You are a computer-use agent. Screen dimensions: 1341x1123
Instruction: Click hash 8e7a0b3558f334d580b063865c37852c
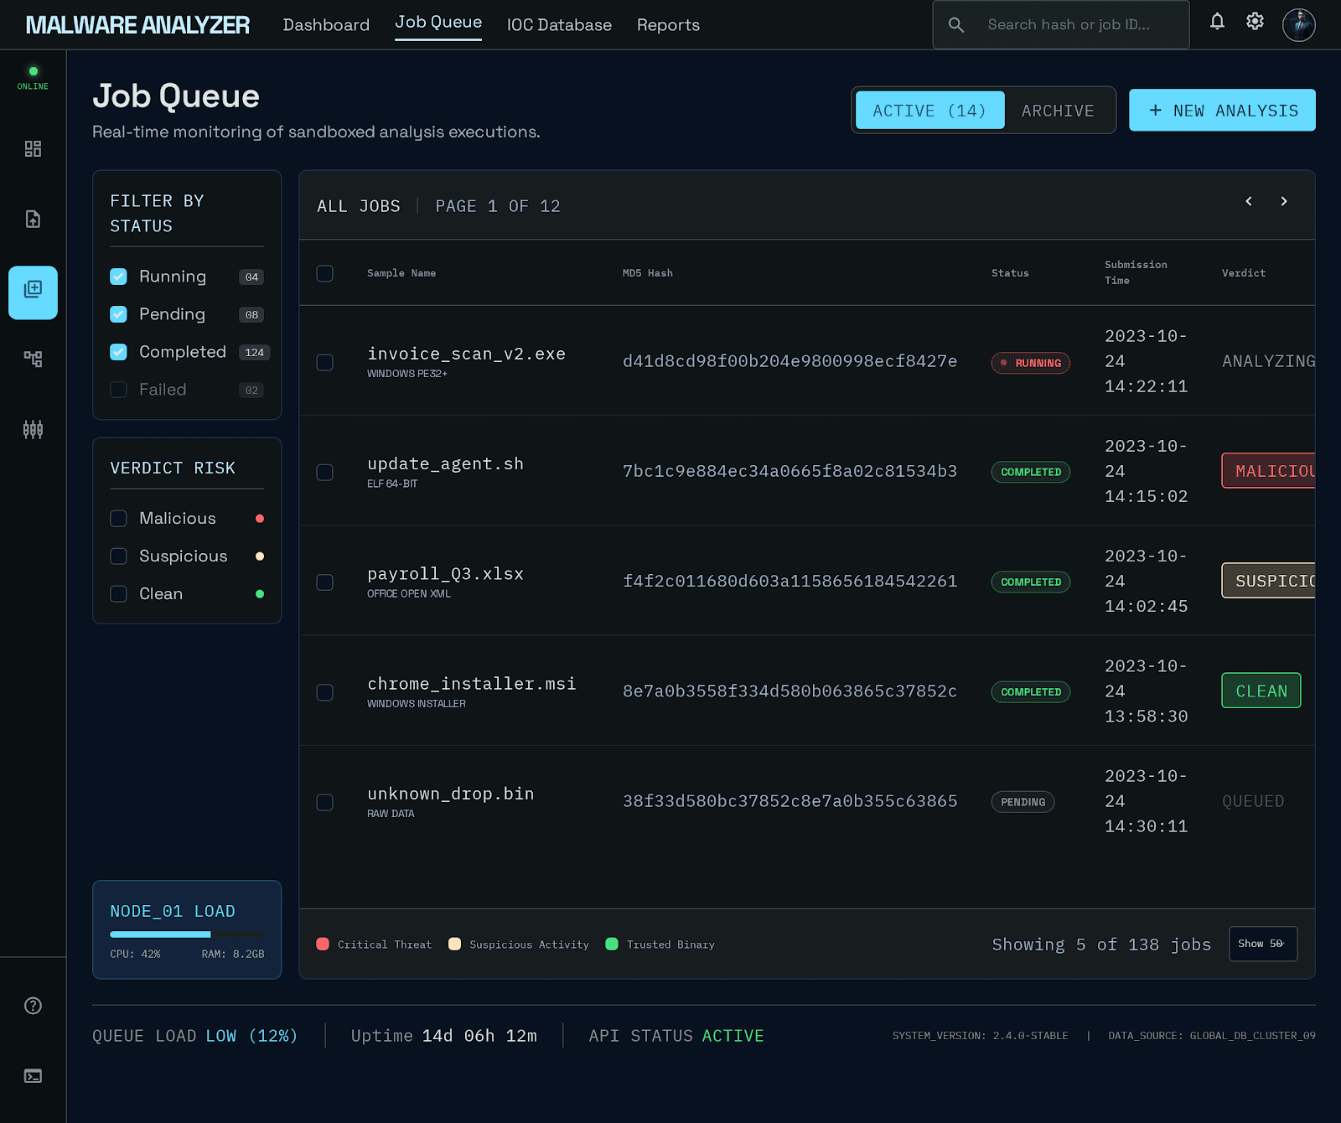click(x=790, y=691)
